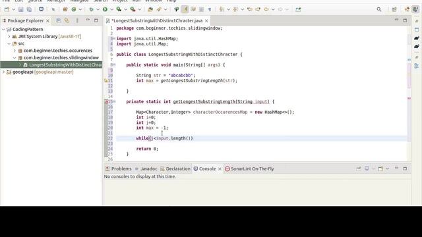Open Package Explorer view menu dots

77,20
